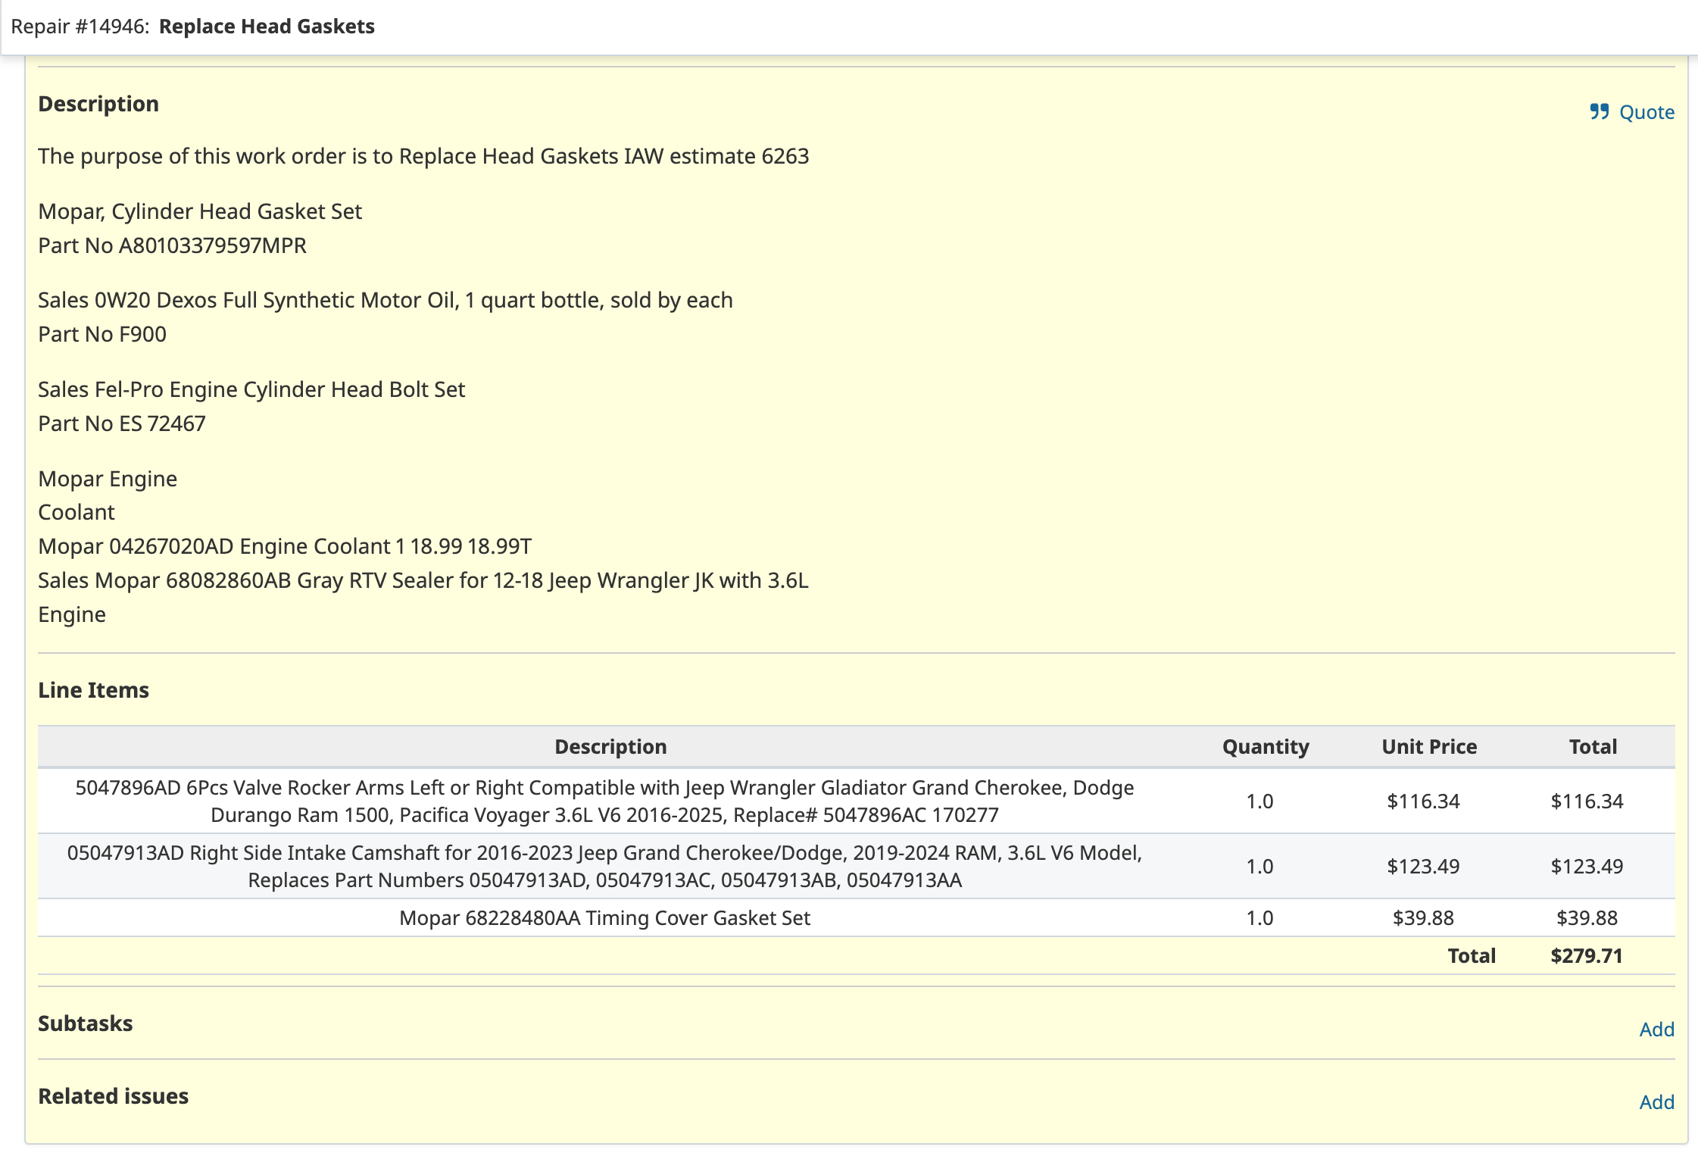Click the $279.71 grand total

click(x=1586, y=956)
